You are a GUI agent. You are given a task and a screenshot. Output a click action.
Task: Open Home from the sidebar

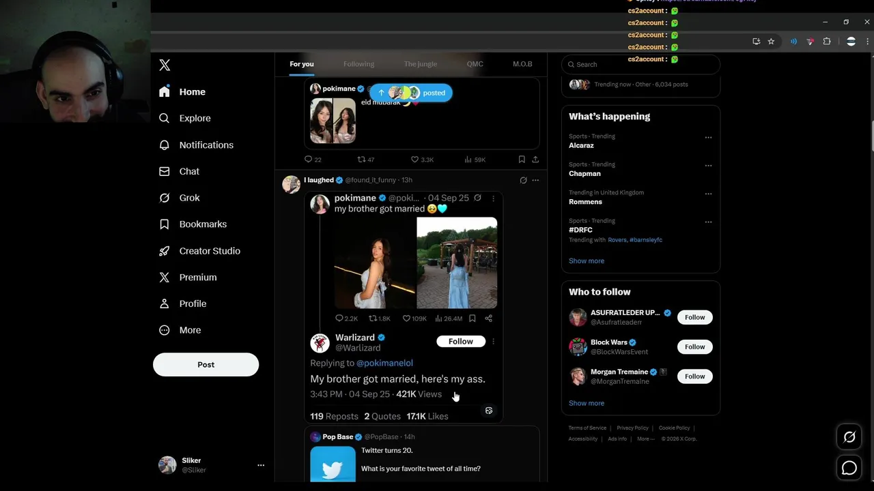pyautogui.click(x=182, y=91)
